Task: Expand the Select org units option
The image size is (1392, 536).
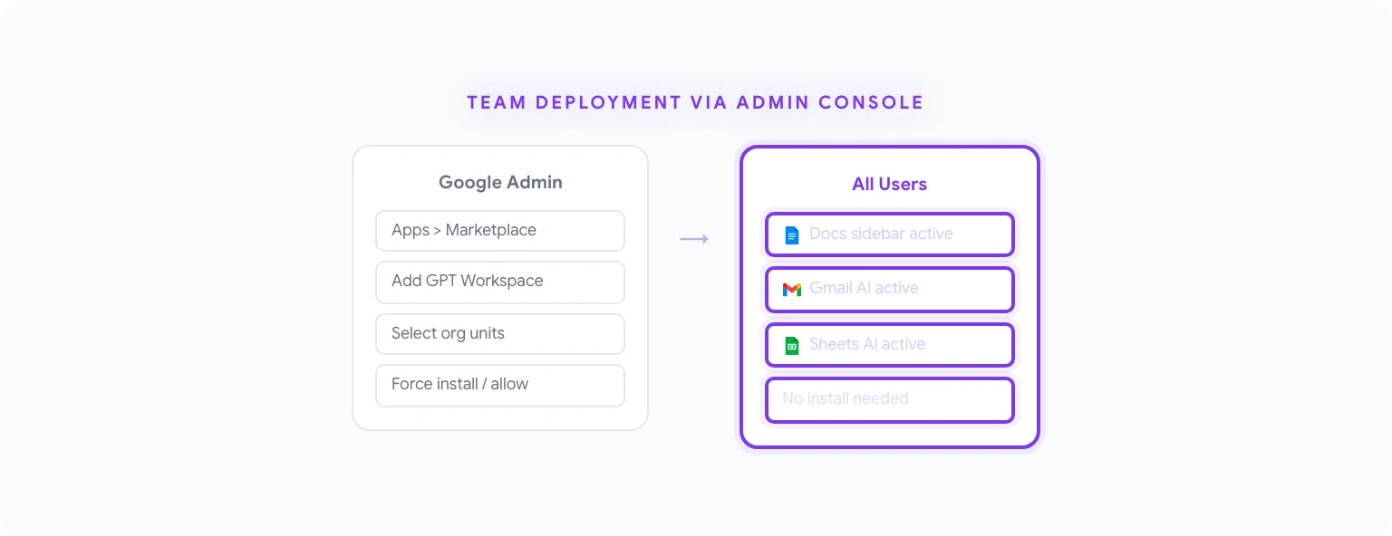Action: pos(499,334)
